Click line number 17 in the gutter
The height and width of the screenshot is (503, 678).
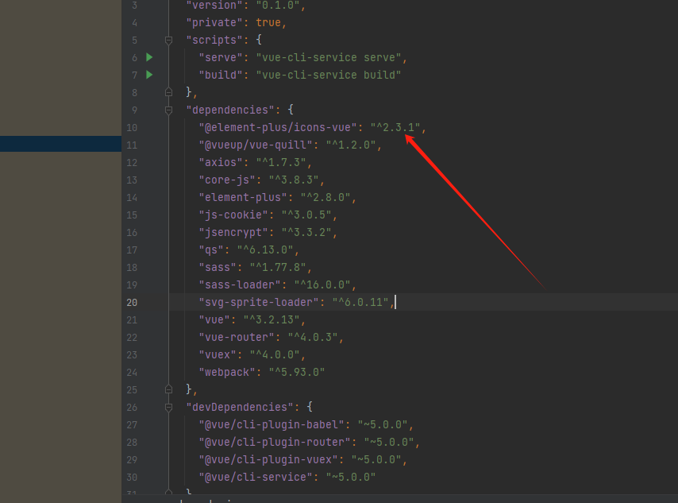pyautogui.click(x=132, y=250)
